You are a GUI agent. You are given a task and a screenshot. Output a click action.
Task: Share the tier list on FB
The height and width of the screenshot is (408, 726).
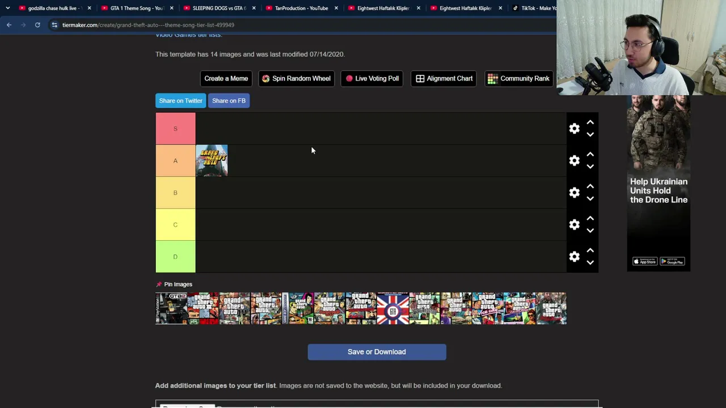click(229, 101)
